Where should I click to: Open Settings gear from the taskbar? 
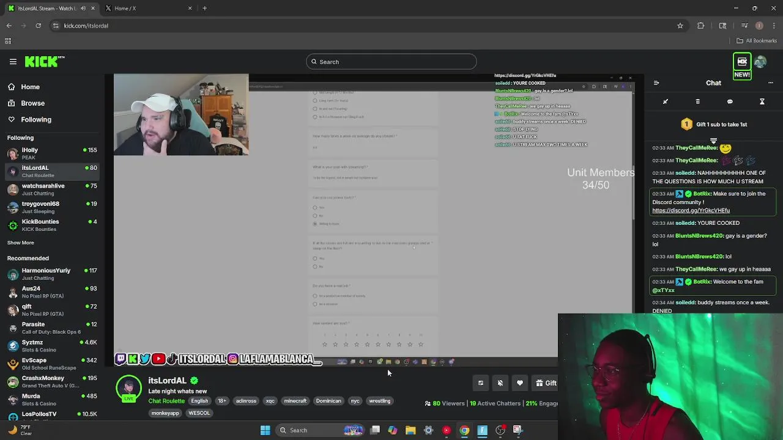tap(428, 430)
